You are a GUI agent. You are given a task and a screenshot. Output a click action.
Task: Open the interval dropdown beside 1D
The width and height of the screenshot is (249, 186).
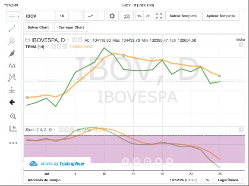(x=79, y=16)
